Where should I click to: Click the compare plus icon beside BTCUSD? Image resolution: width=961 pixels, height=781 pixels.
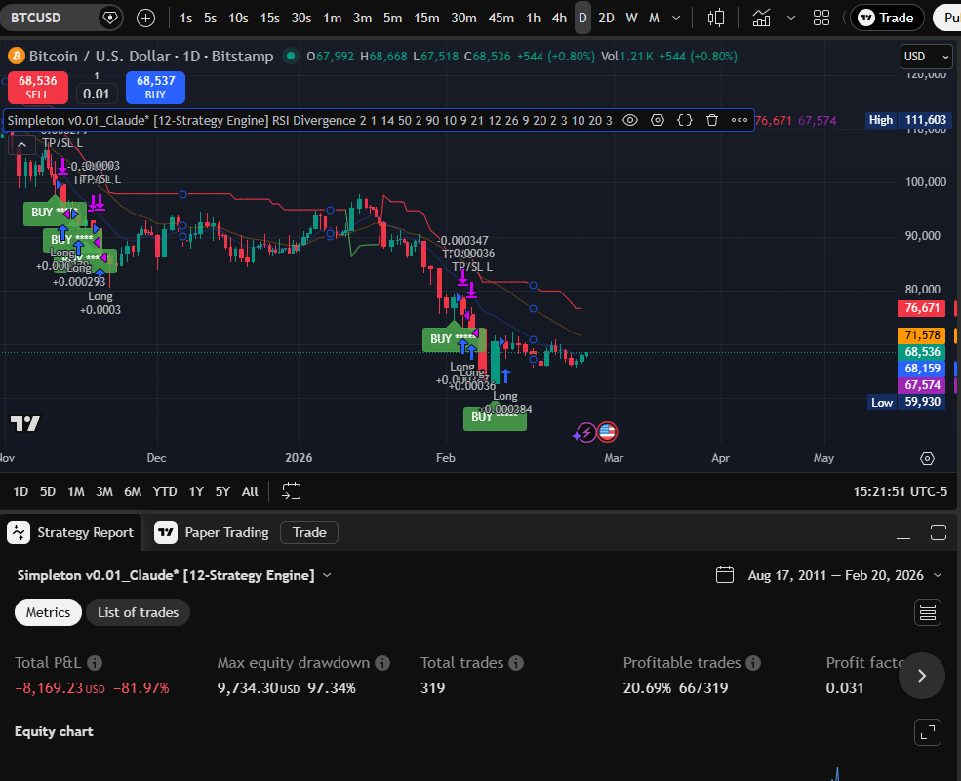[144, 18]
